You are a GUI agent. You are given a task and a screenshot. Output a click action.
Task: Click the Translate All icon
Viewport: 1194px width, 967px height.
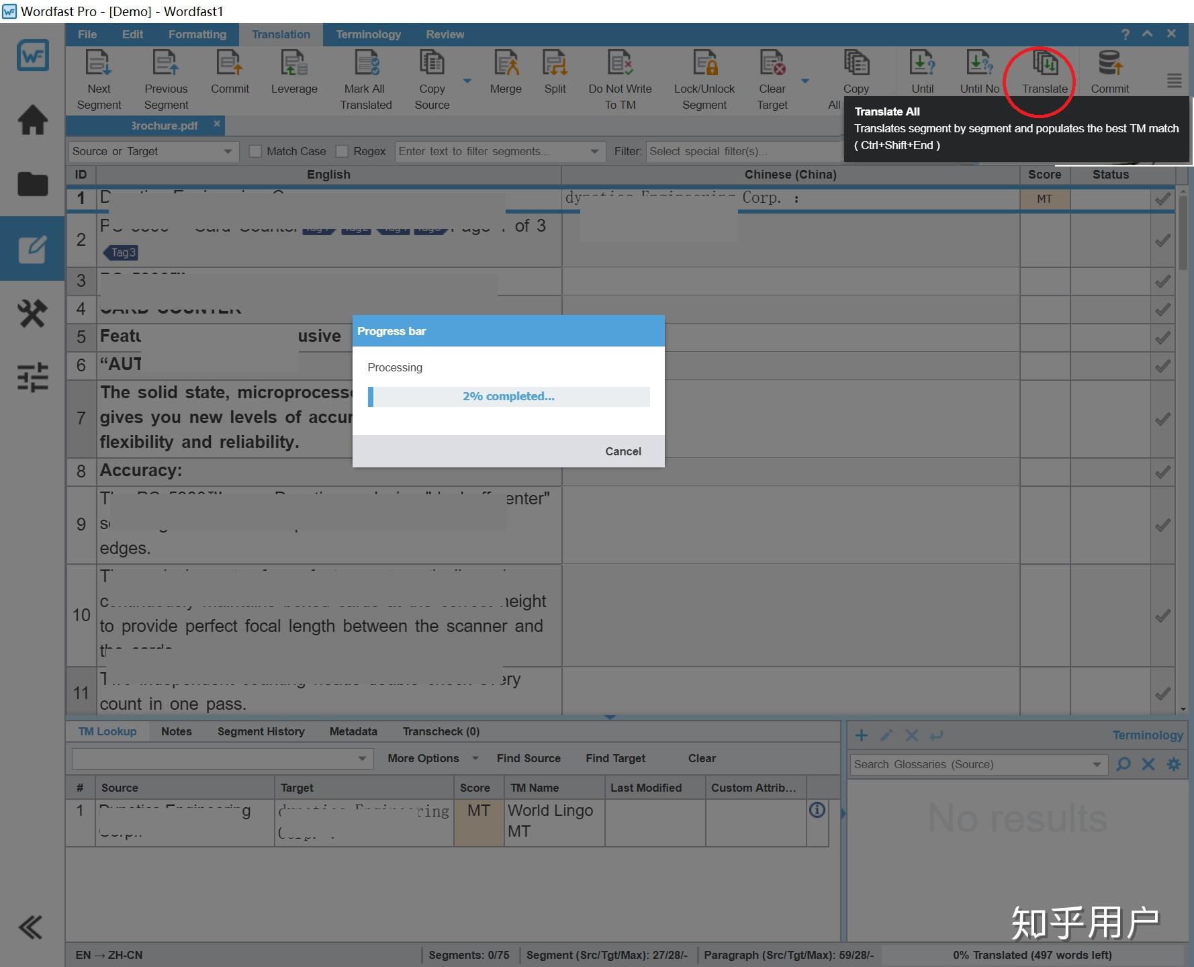click(1045, 62)
